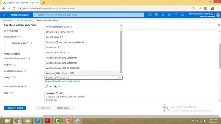Click the browser back arrow

3,8
